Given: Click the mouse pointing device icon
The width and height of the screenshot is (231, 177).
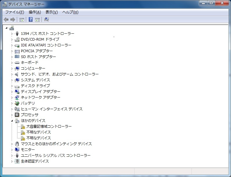Looking at the screenshot, I should pyautogui.click(x=17, y=144).
